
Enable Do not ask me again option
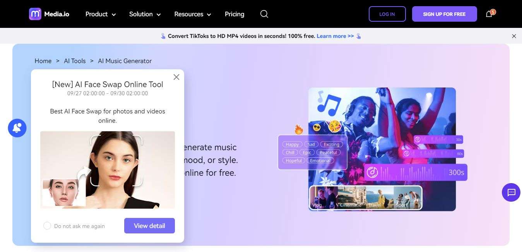pos(47,226)
